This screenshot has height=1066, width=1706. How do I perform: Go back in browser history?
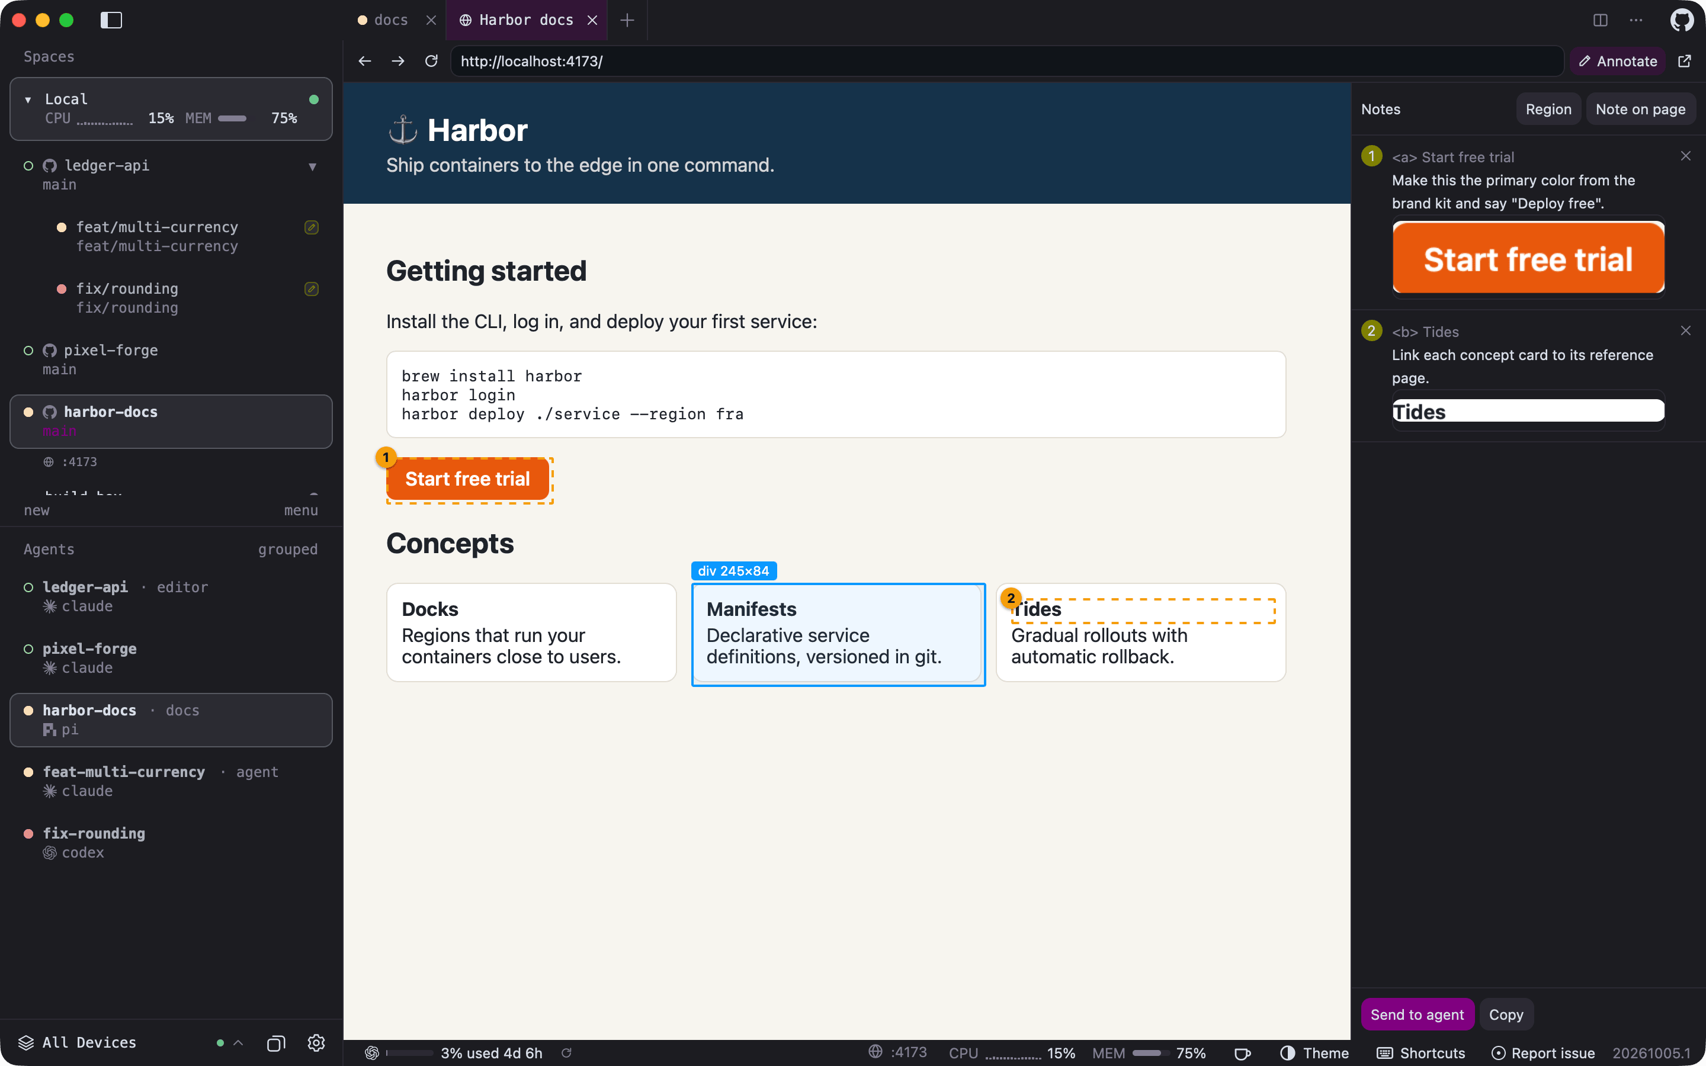[x=364, y=62]
